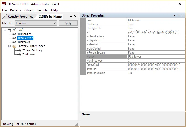Click the Factory Interfaces folder icon
186x127 pixels.
[14, 46]
